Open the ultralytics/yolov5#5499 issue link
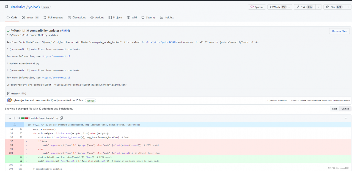The height and width of the screenshot is (171, 352). pyautogui.click(x=161, y=42)
